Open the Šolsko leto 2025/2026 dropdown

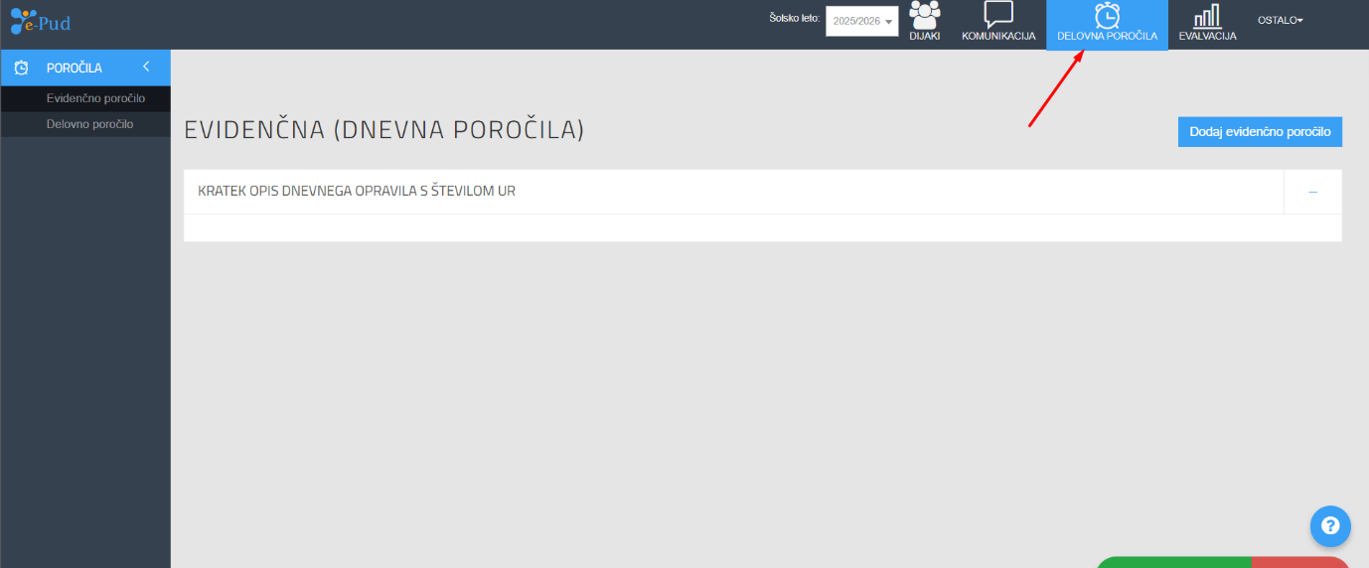862,21
